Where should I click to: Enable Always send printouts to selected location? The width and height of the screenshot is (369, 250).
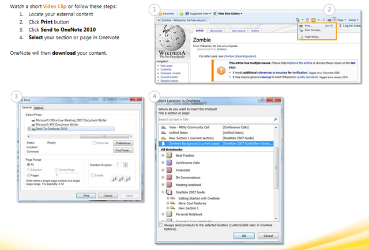tap(160, 226)
